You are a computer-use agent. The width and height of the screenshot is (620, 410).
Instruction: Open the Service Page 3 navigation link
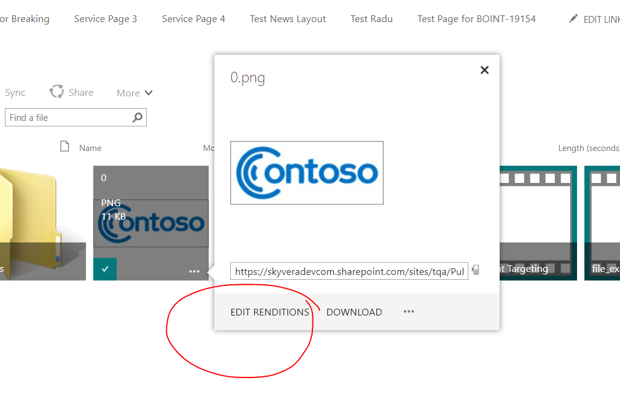pyautogui.click(x=106, y=19)
